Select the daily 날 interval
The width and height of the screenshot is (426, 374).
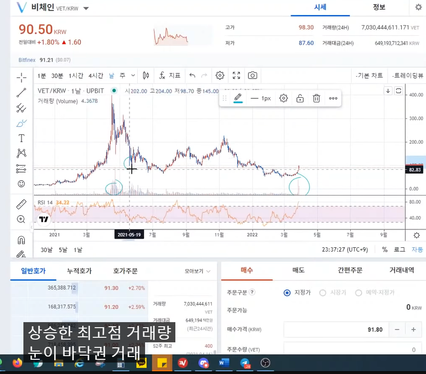click(112, 76)
